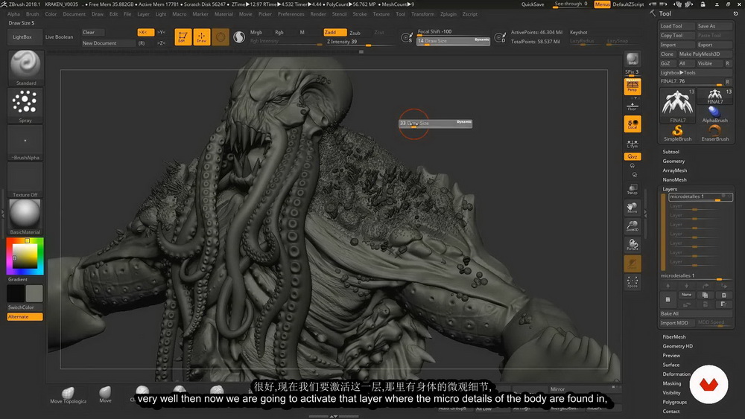Viewport: 745px width, 419px height.
Task: Collapse the Layers section
Action: pos(670,189)
